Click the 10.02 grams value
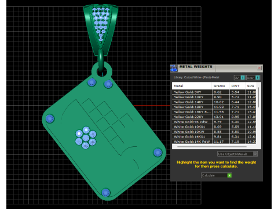Image resolution: width=278 pixels, height=209 pixels. coord(218,102)
